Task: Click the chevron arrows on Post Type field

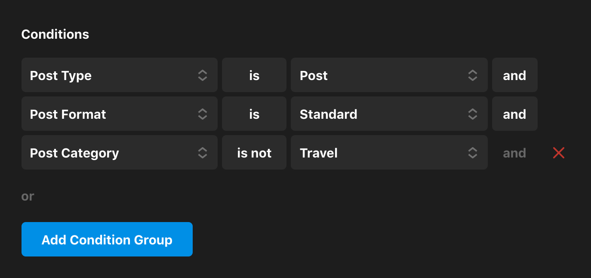Action: point(203,75)
